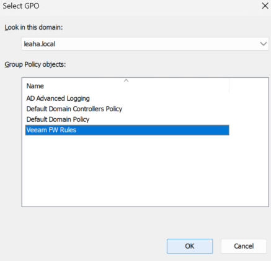Screen dimensions: 271x261
Task: Select the highlighted Veeam FW Rules item
Action: point(127,130)
